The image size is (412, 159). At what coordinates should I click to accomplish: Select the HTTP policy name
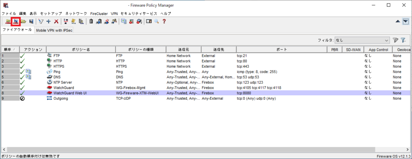coord(58,61)
